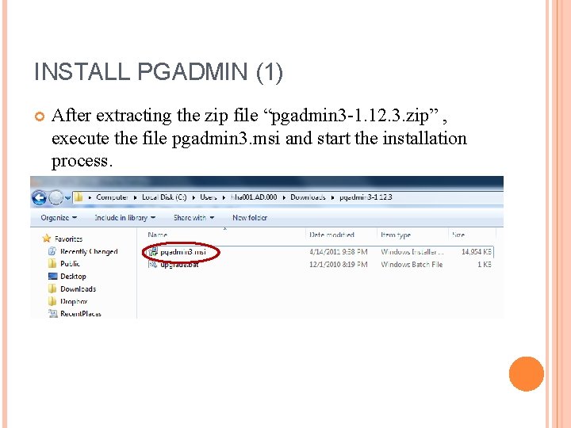571x428 pixels.
Task: Click the Windows Installer type cell
Action: (x=412, y=252)
